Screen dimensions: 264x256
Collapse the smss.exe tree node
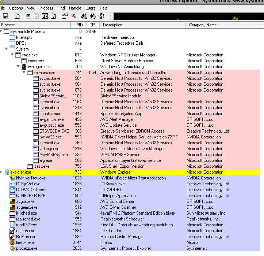(12, 55)
